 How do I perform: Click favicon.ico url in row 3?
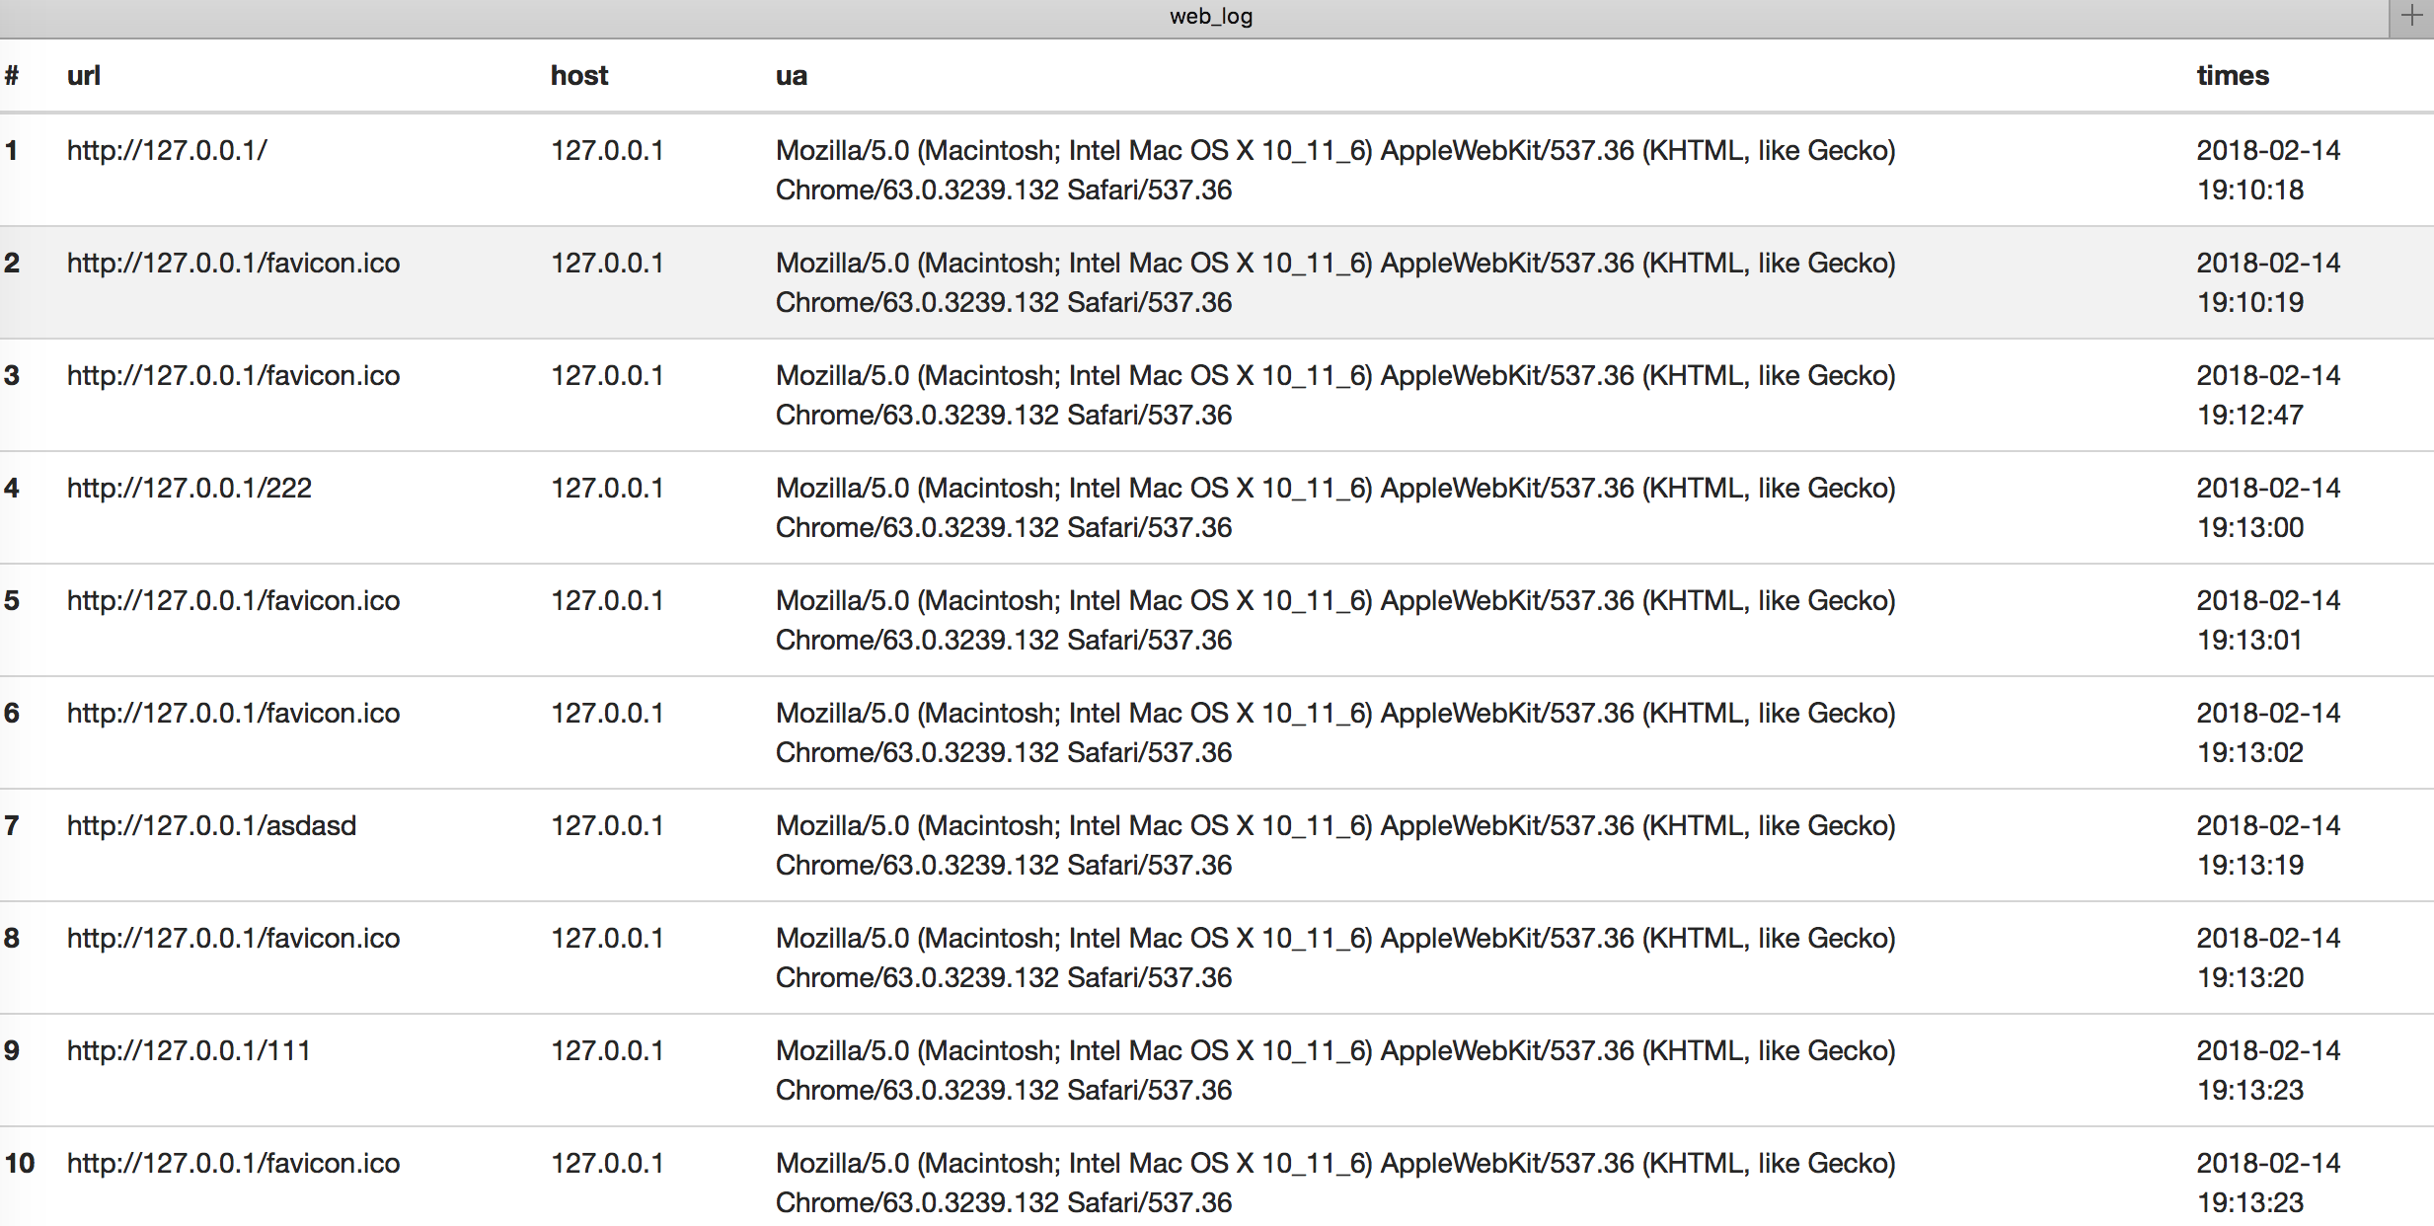[233, 376]
